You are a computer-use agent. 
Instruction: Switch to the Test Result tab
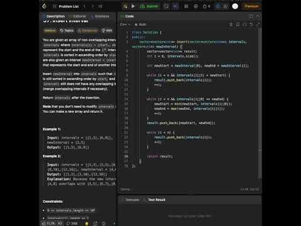(155, 200)
